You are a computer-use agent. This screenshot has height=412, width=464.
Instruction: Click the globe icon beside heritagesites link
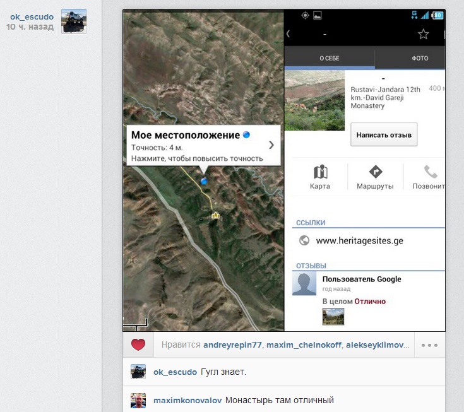pos(304,240)
